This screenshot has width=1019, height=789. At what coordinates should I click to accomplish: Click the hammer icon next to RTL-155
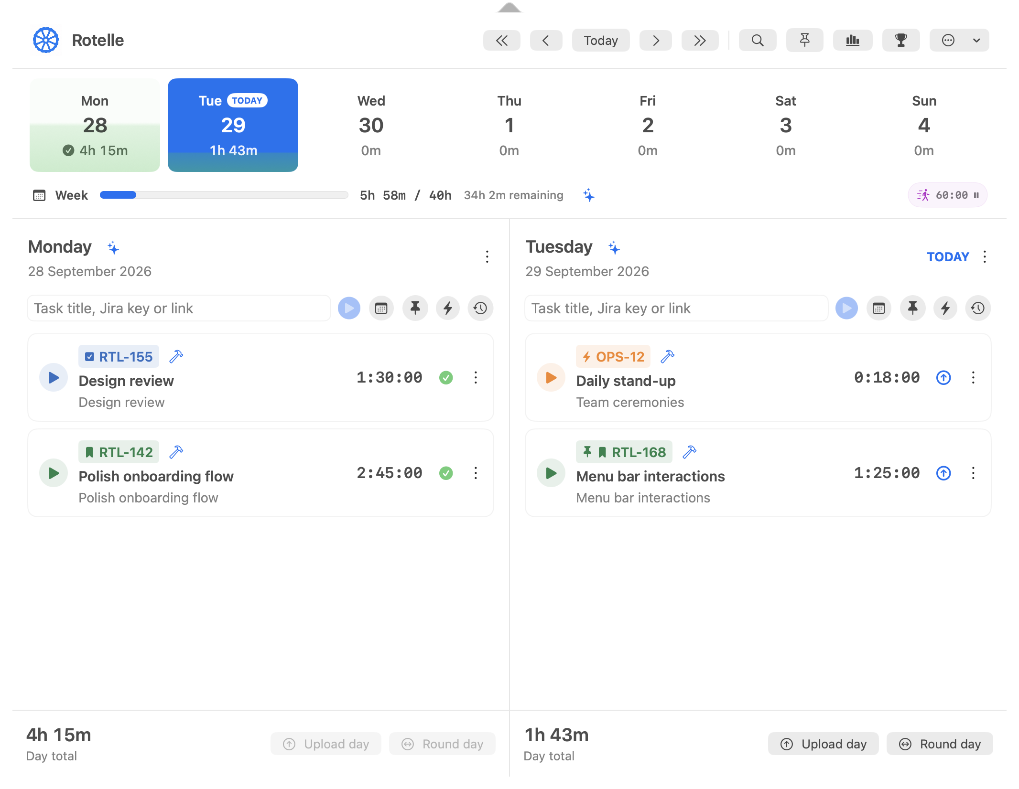click(x=176, y=357)
